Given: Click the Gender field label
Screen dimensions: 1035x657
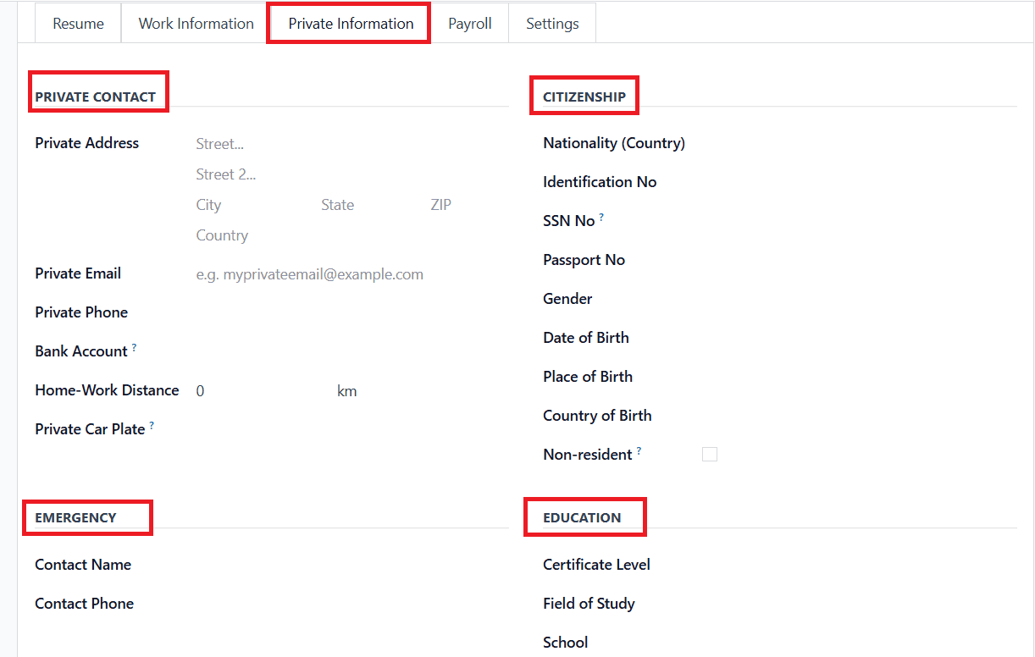Looking at the screenshot, I should pos(567,299).
